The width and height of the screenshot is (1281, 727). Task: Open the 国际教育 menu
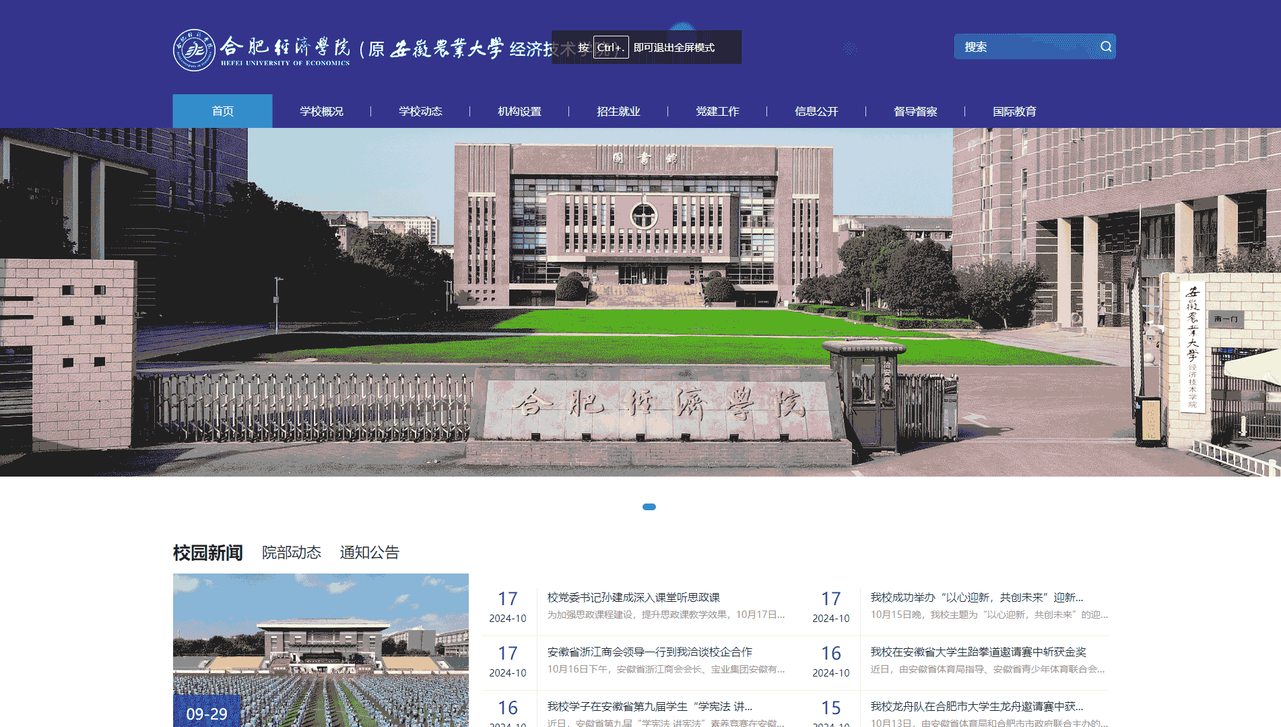1014,111
